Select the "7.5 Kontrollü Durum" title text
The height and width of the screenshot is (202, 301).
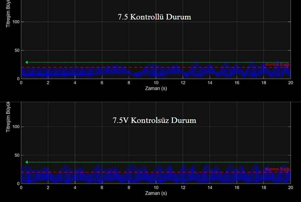tap(154, 17)
